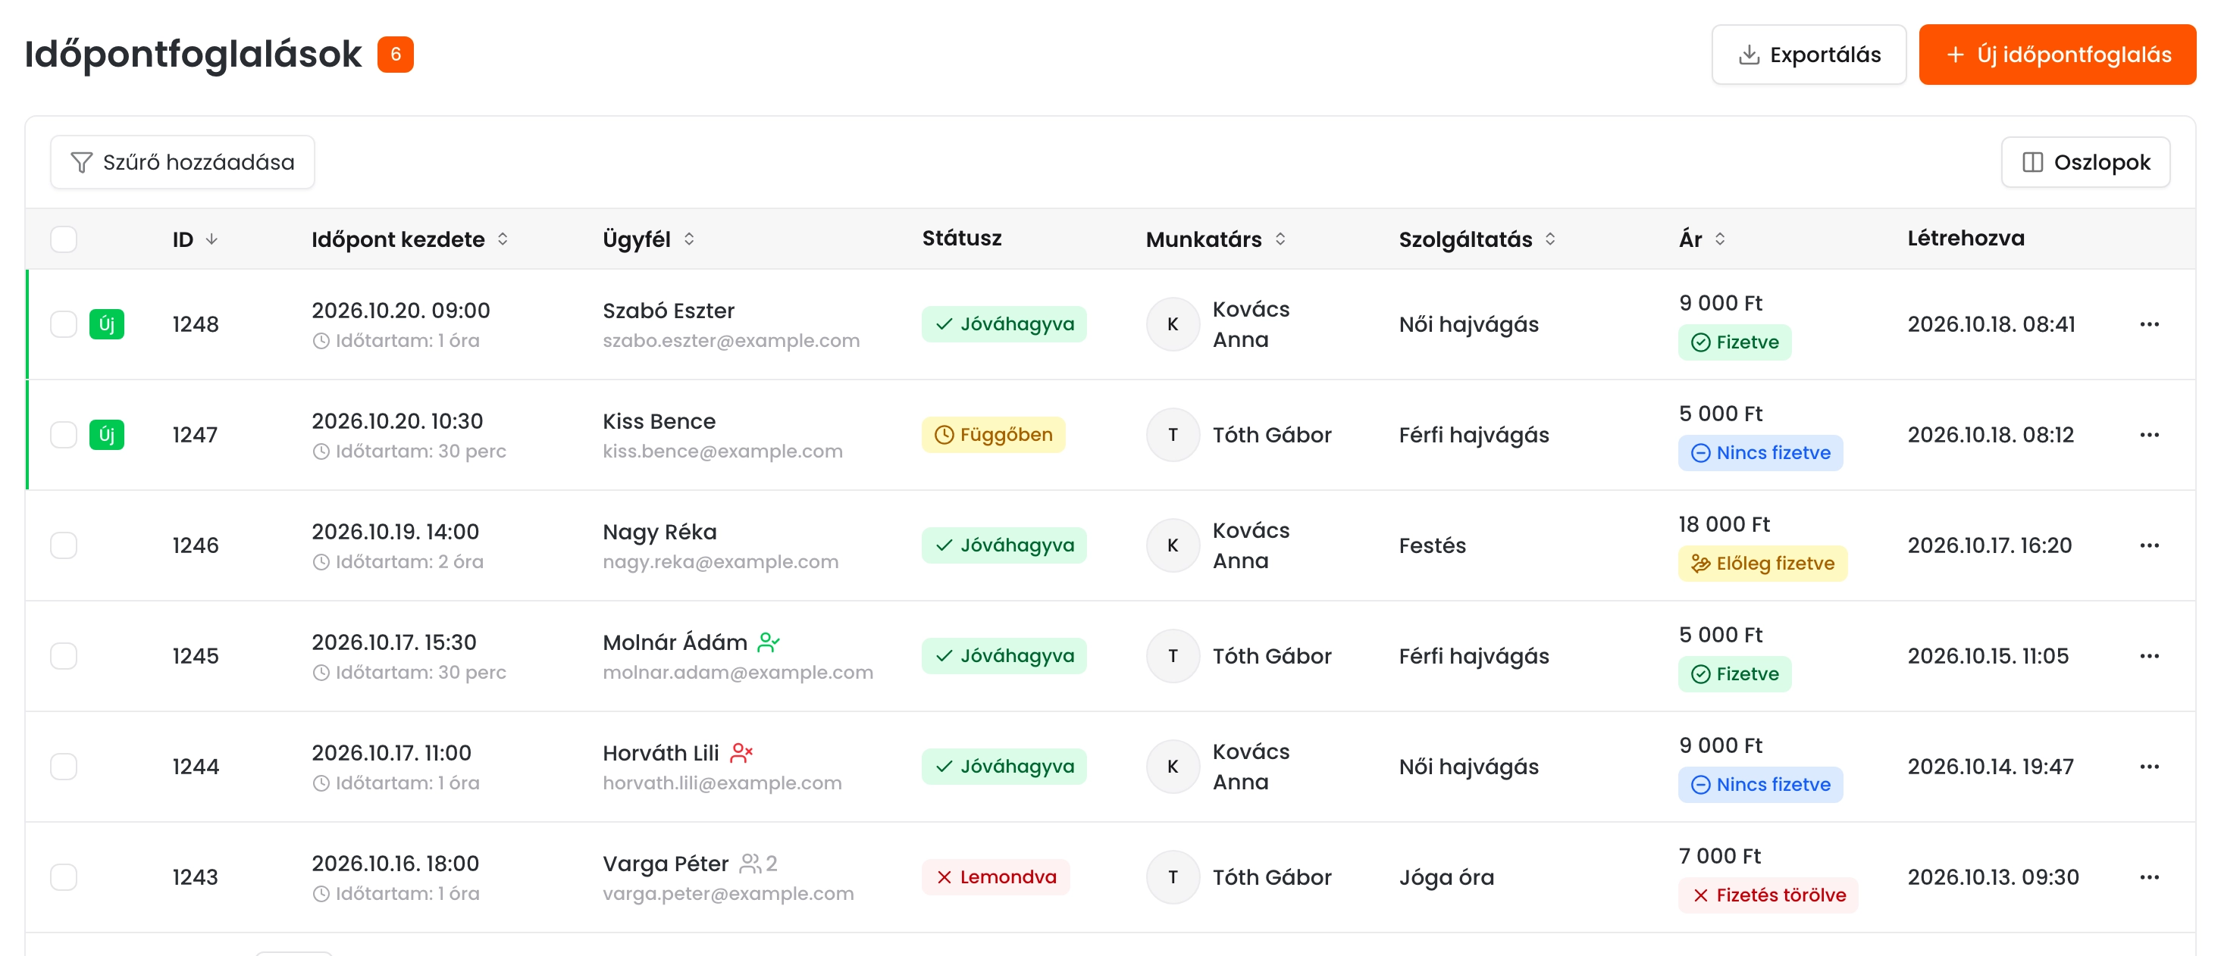Open row actions menu for booking 1243
This screenshot has height=956, width=2221.
coord(2148,876)
